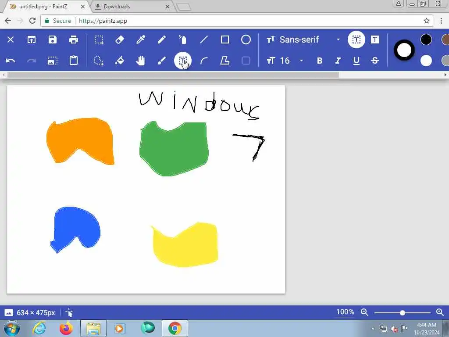Select the Pencil tool
This screenshot has width=449, height=337.
coord(162,39)
